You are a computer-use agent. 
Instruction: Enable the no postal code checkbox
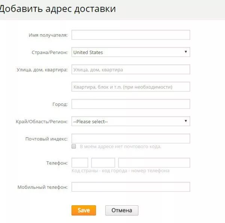tap(74, 146)
